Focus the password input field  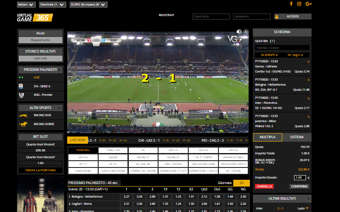pyautogui.click(x=252, y=17)
